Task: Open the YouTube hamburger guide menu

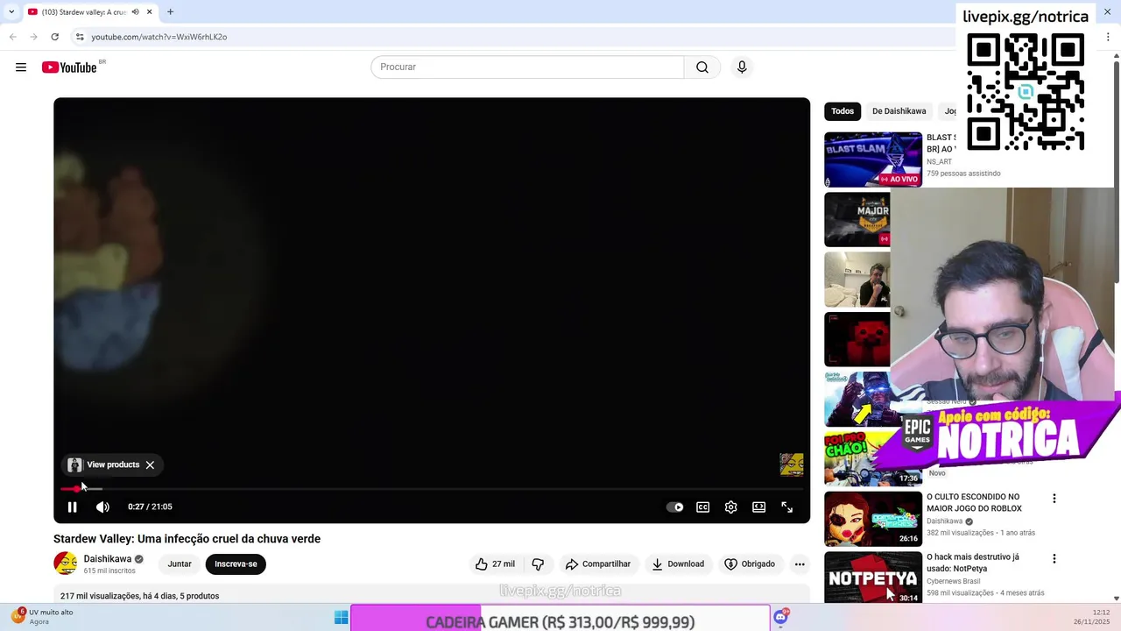Action: coord(21,67)
